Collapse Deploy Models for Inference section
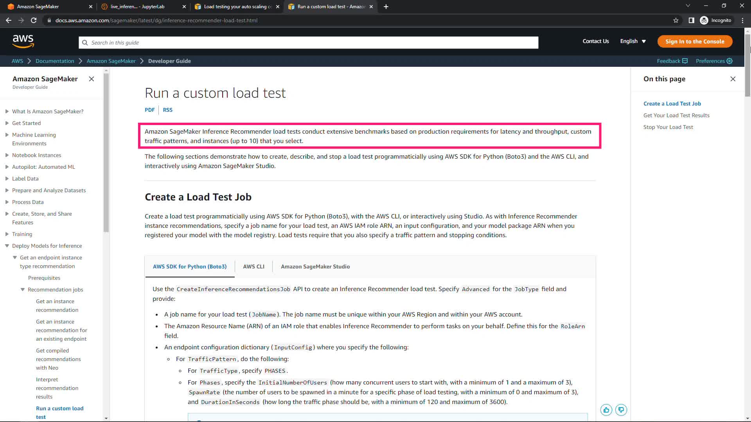 point(7,246)
